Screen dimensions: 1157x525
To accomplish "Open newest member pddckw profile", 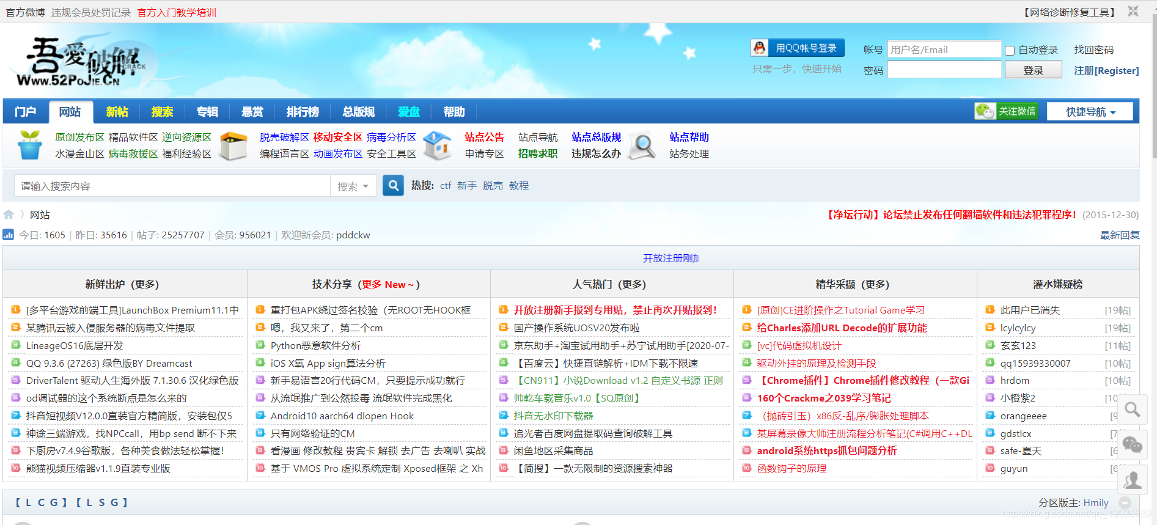I will pyautogui.click(x=353, y=235).
